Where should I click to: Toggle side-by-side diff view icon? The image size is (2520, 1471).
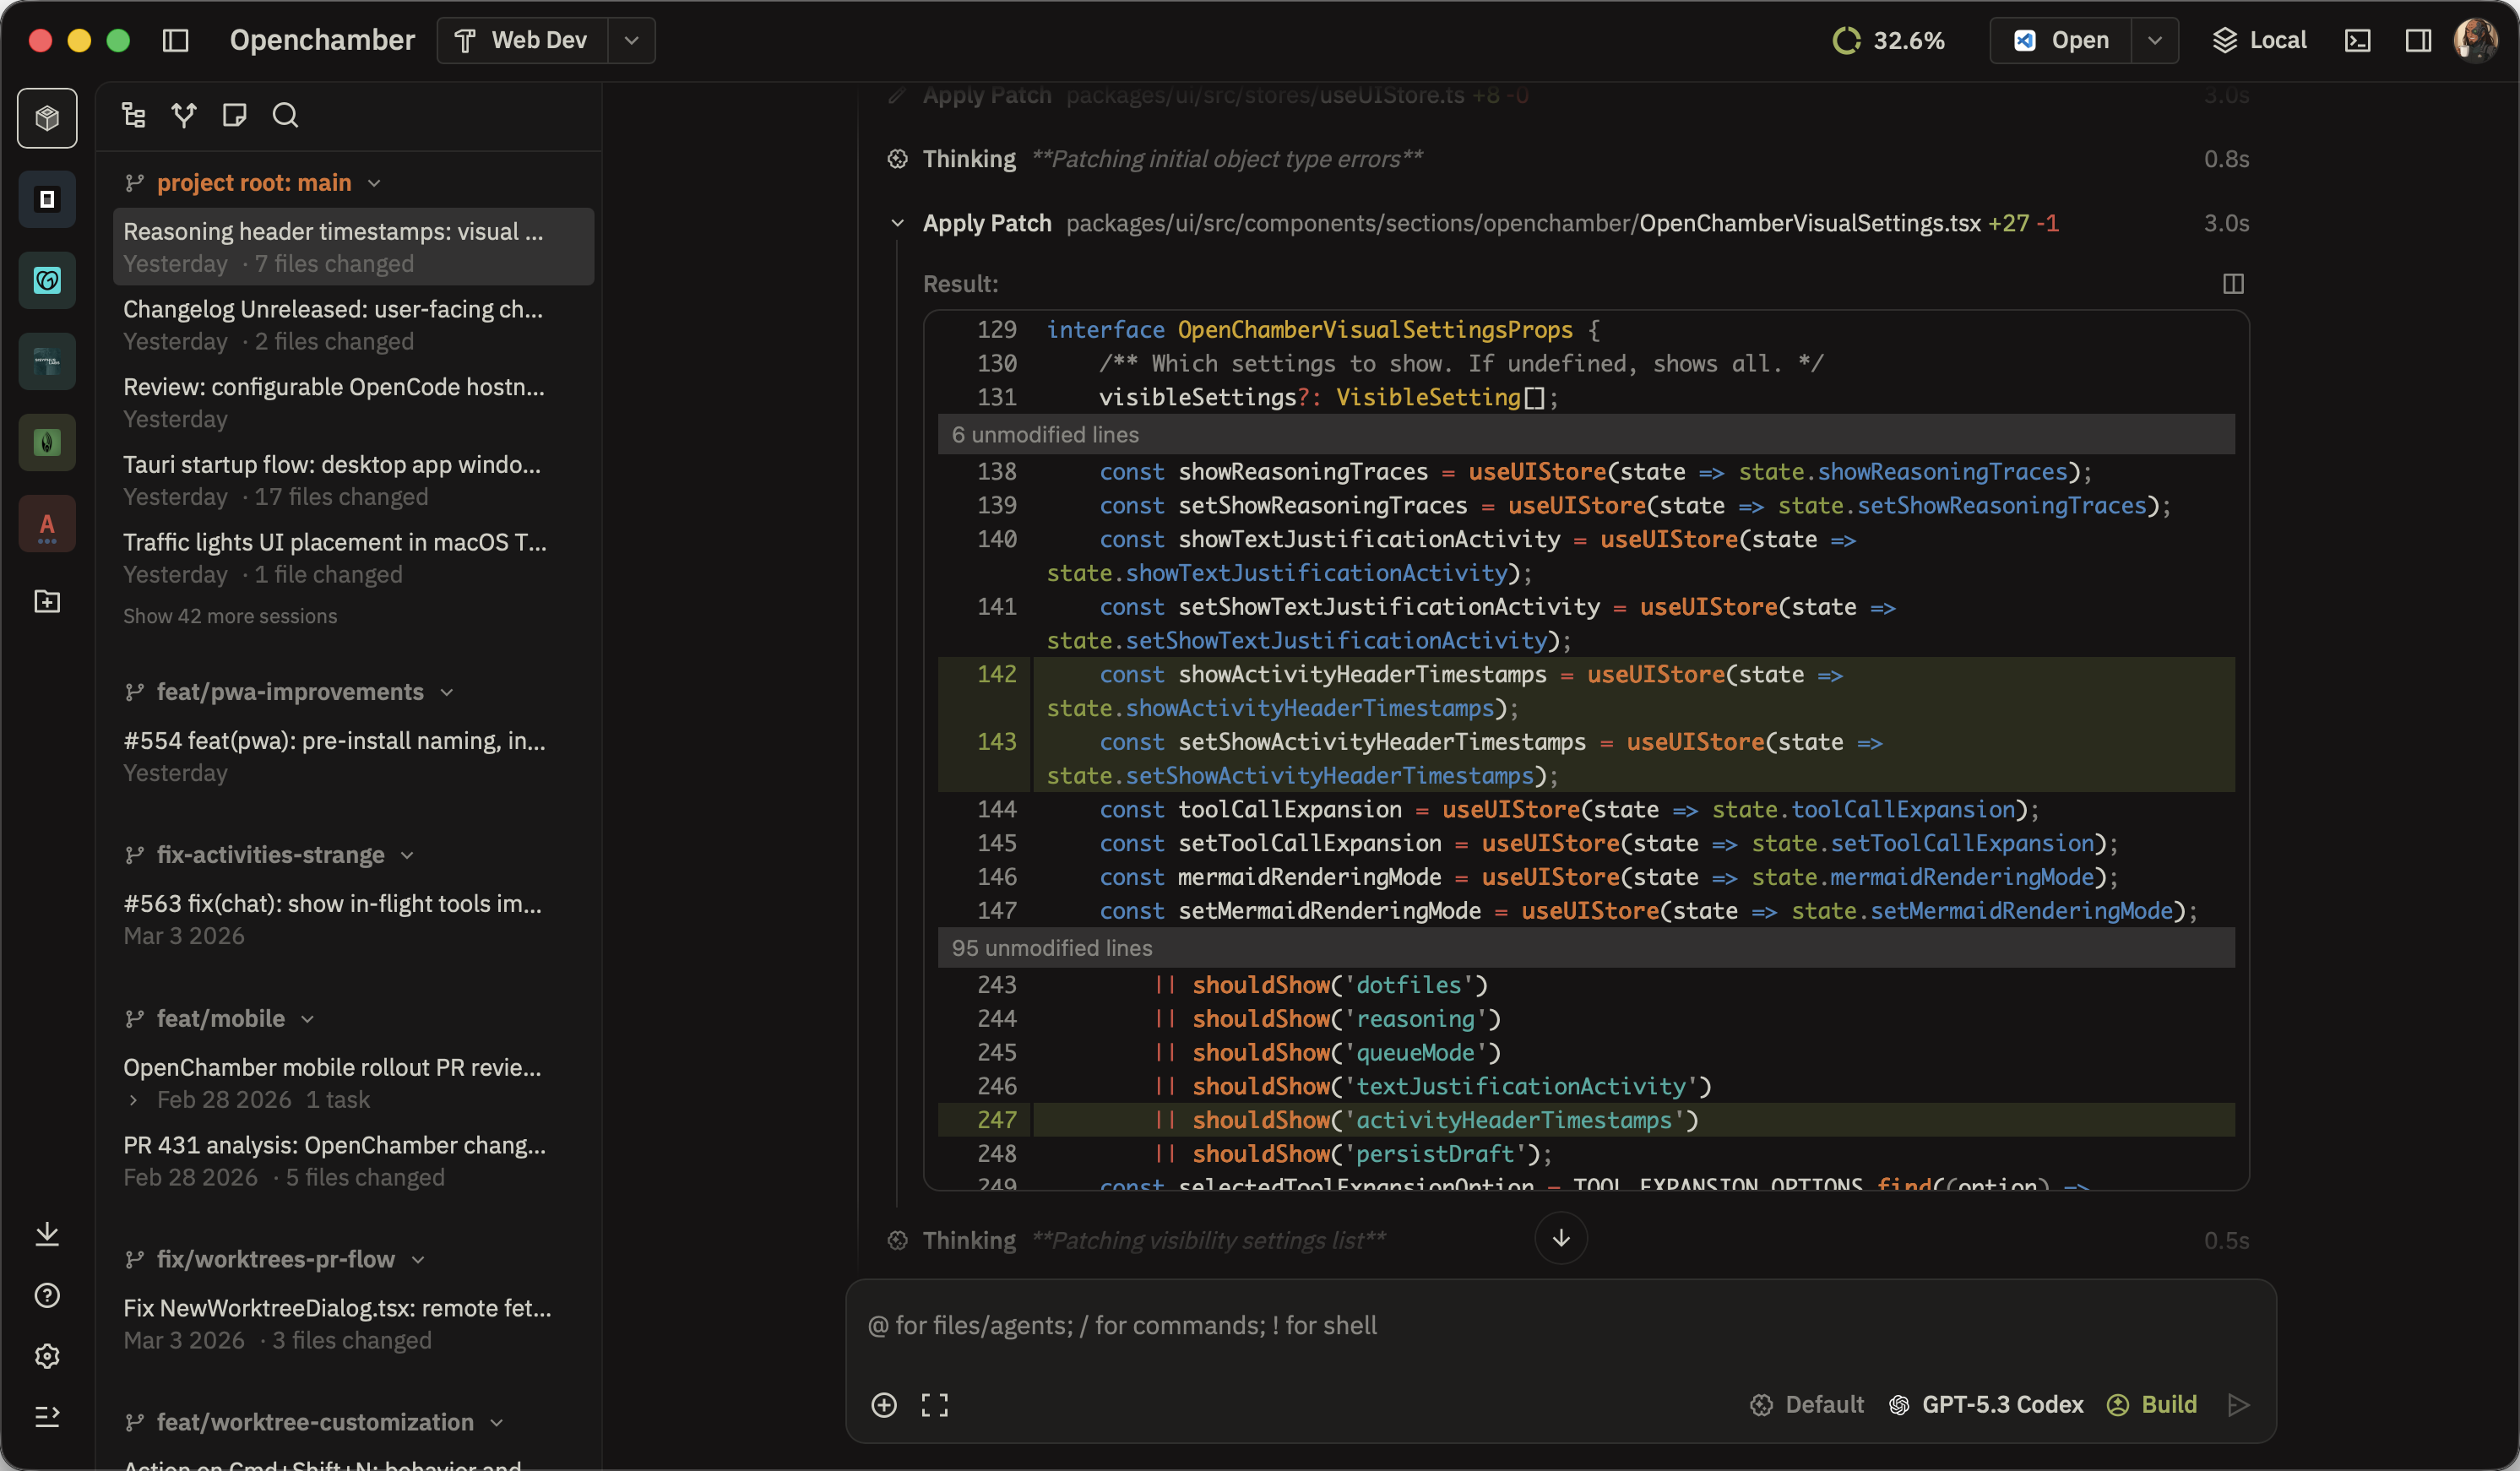[2233, 284]
